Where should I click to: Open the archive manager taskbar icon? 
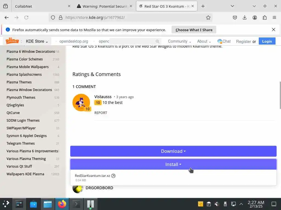[x=91, y=204]
